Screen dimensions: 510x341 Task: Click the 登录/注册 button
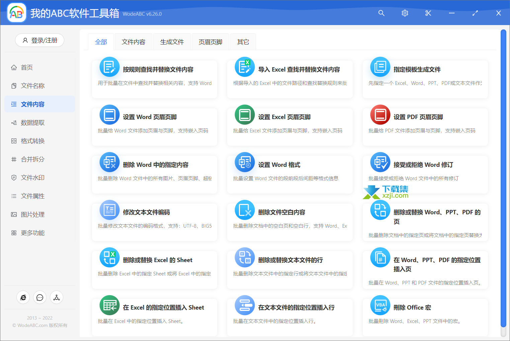point(39,40)
